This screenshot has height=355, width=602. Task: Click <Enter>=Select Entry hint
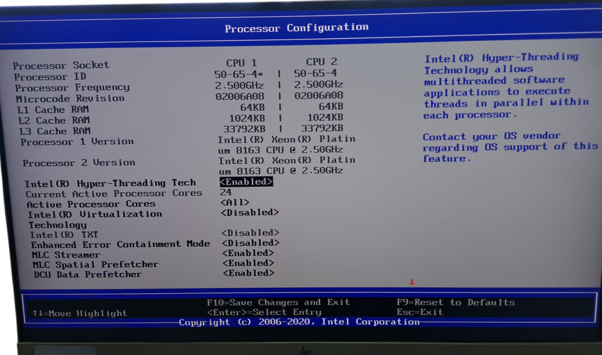click(264, 312)
